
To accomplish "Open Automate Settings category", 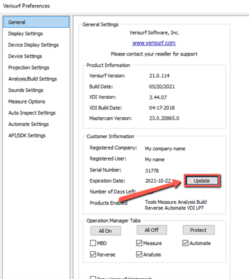I will [x=28, y=124].
